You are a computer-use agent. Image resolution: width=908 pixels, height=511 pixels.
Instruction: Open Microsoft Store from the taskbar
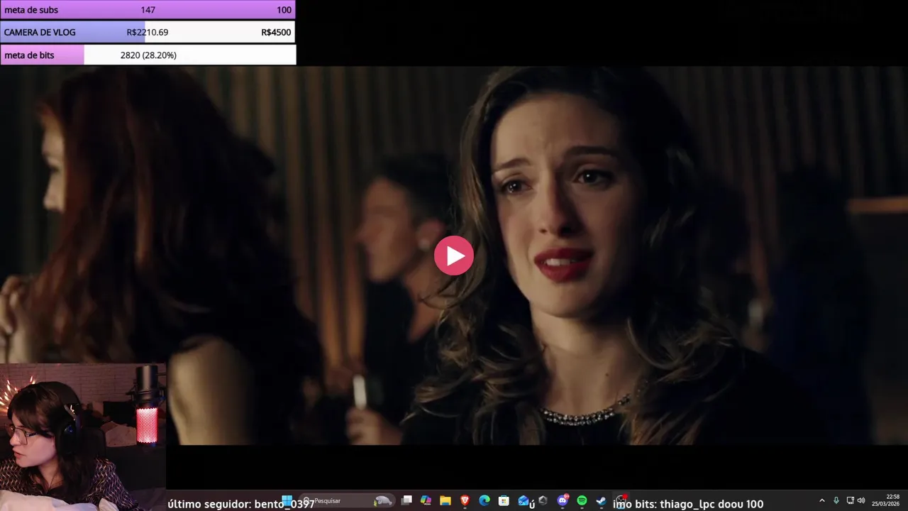point(504,501)
